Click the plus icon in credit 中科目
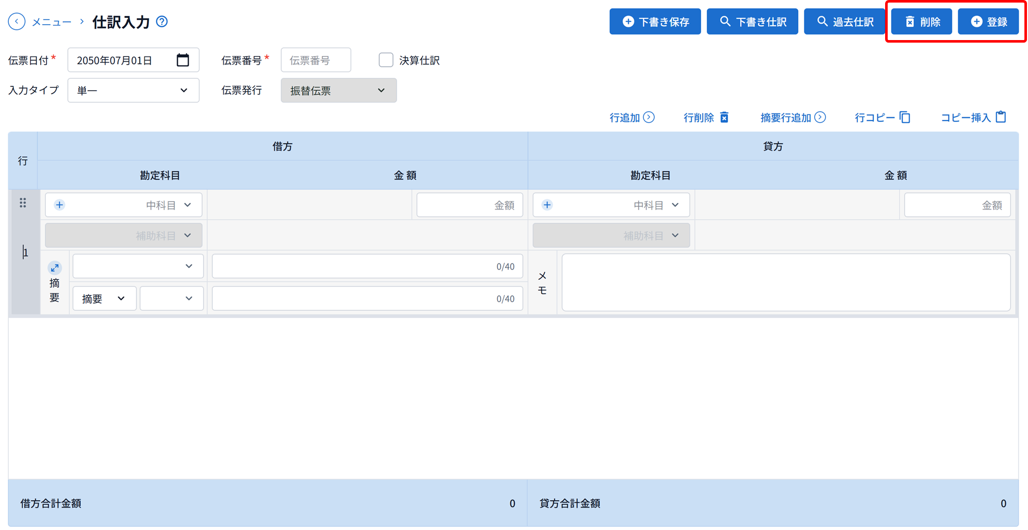 point(547,205)
